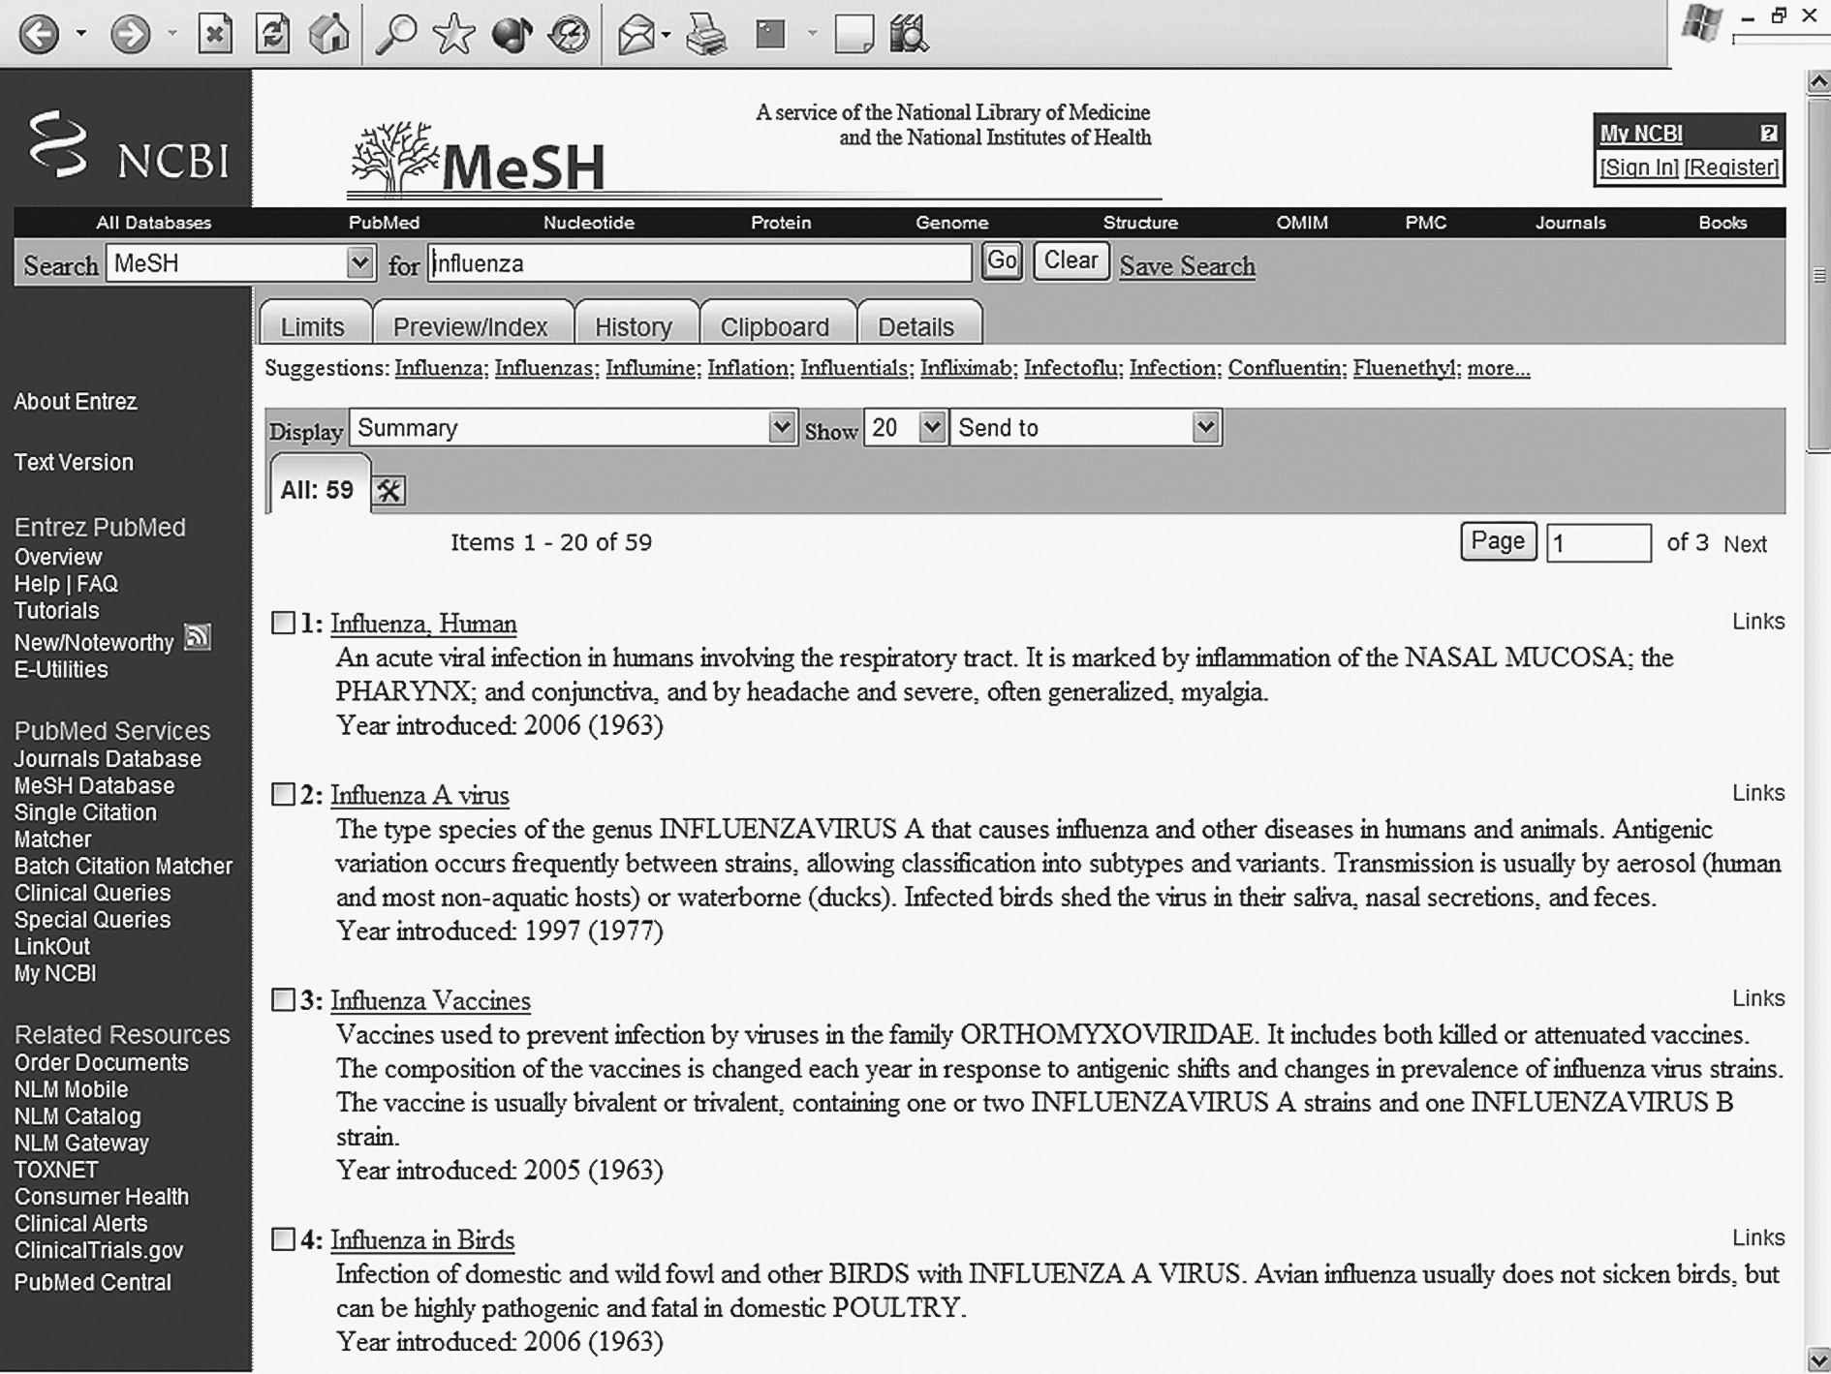
Task: Open the Display Summary dropdown
Action: coord(573,428)
